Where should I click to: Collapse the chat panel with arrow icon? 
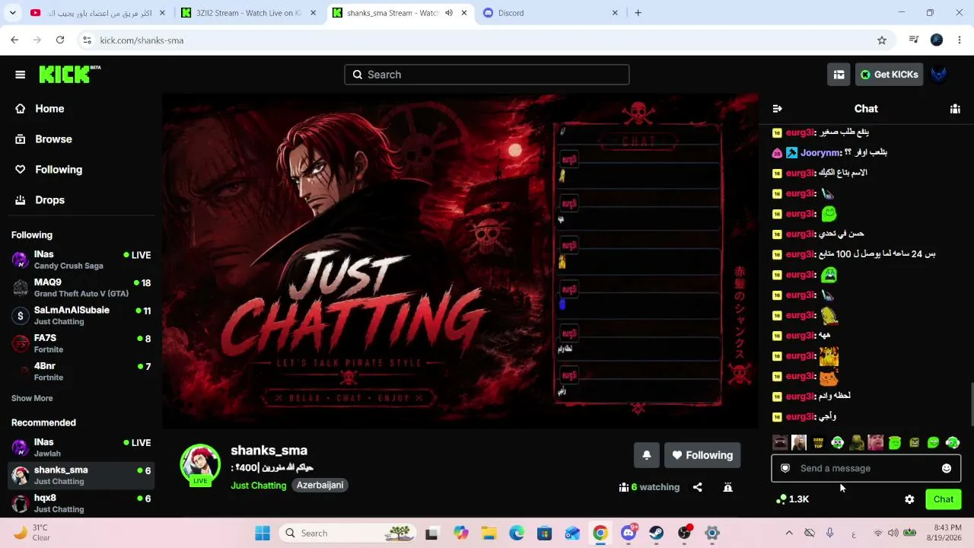tap(777, 109)
